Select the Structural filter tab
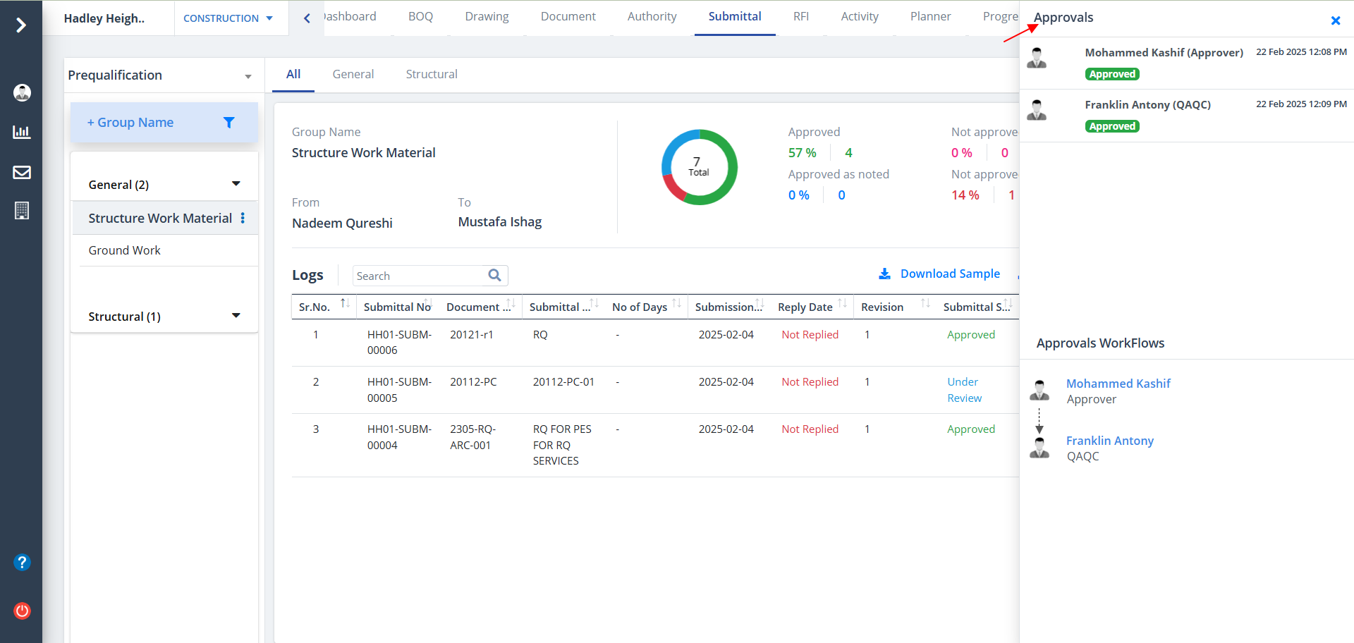 [431, 74]
